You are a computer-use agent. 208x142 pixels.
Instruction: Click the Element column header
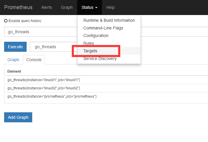[x=14, y=71]
